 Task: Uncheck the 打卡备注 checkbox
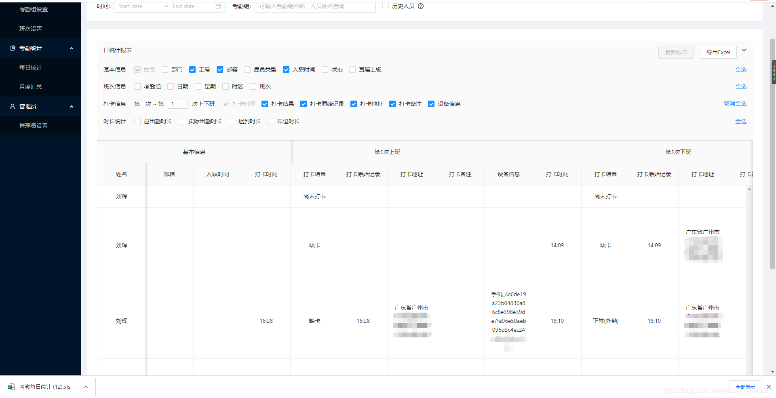pos(392,104)
